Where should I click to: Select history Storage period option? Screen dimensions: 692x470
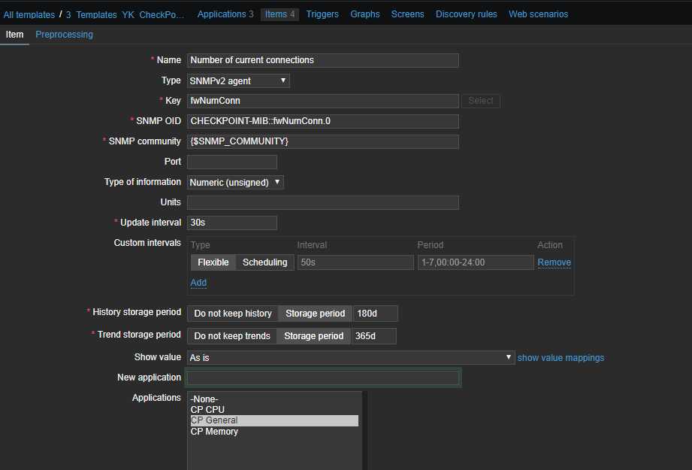click(x=315, y=314)
